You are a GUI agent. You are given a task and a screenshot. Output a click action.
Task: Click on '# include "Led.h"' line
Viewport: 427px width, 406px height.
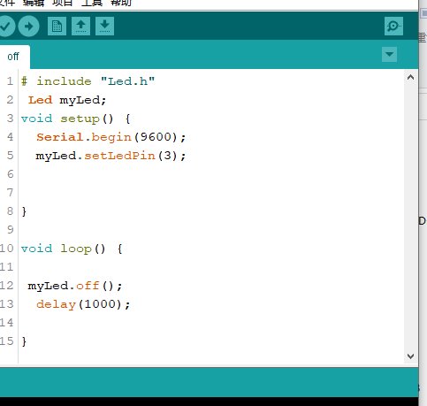click(88, 81)
